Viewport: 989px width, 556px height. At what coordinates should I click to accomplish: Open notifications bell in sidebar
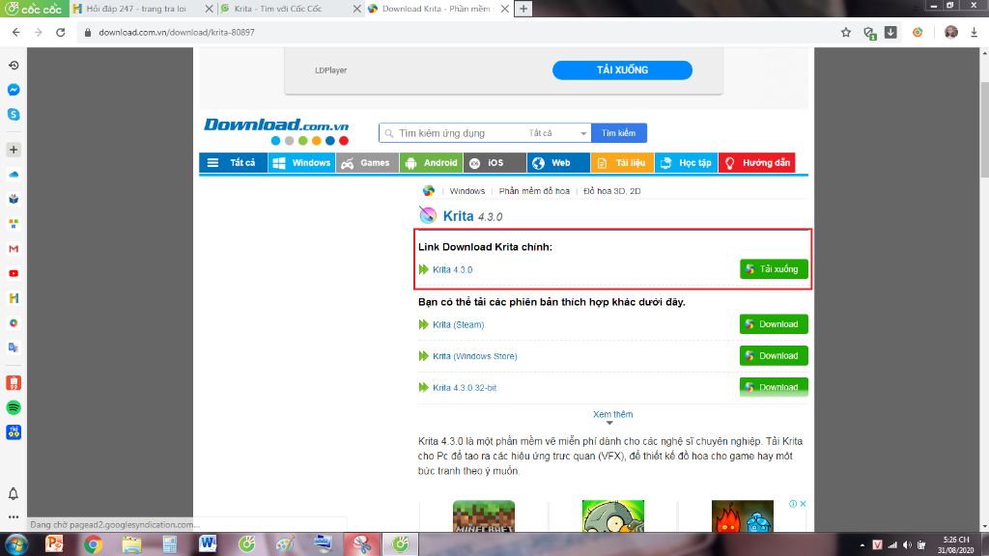tap(14, 493)
